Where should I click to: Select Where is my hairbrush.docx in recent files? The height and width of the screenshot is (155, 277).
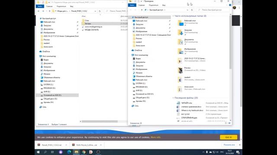coord(192,110)
